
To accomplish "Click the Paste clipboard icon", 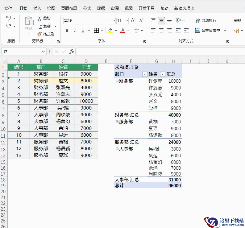I will [29, 21].
